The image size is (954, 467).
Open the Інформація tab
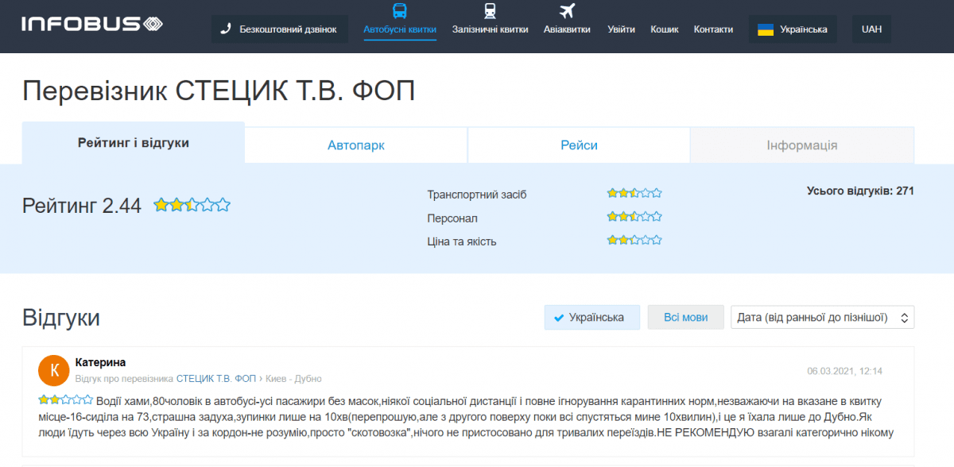click(x=801, y=145)
